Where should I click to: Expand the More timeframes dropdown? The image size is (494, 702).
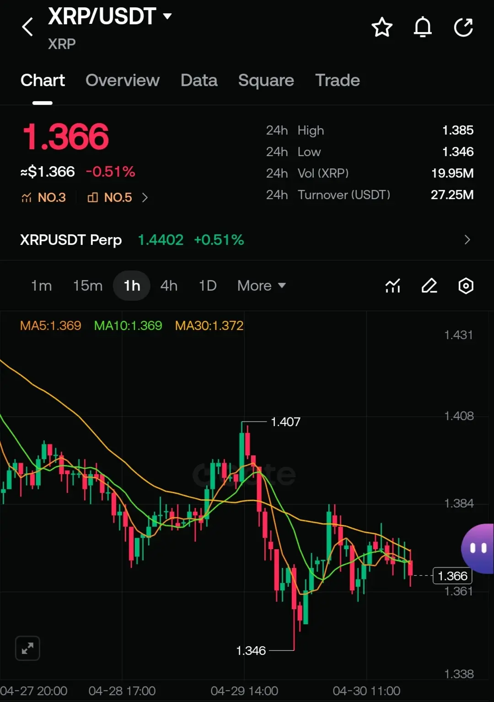[x=261, y=286]
